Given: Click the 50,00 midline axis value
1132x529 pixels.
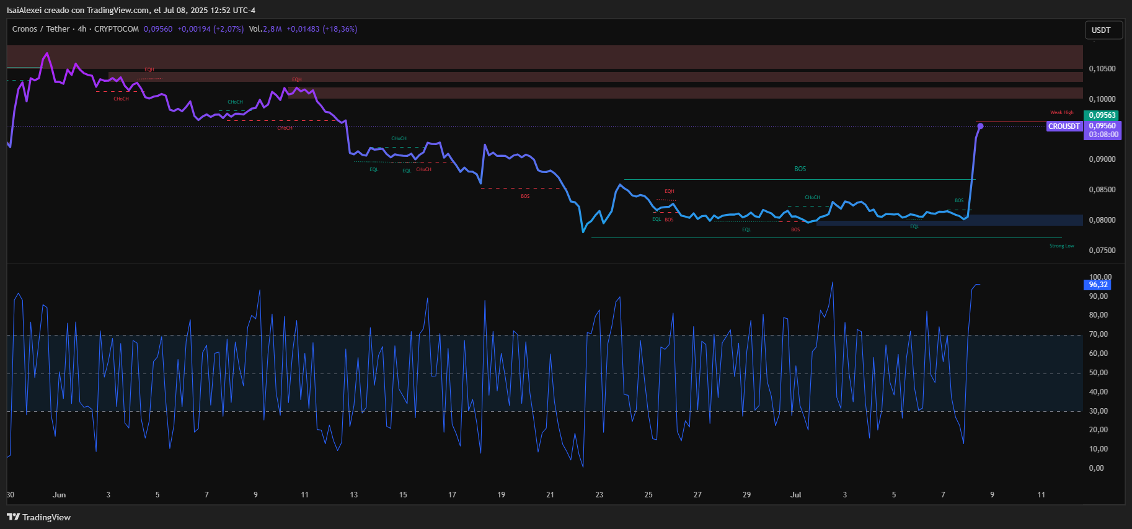Looking at the screenshot, I should 1099,373.
